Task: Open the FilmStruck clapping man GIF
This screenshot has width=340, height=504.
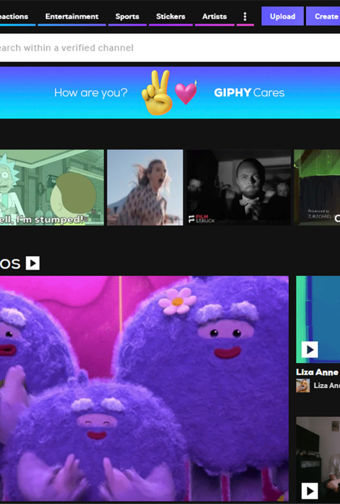Action: [x=239, y=188]
